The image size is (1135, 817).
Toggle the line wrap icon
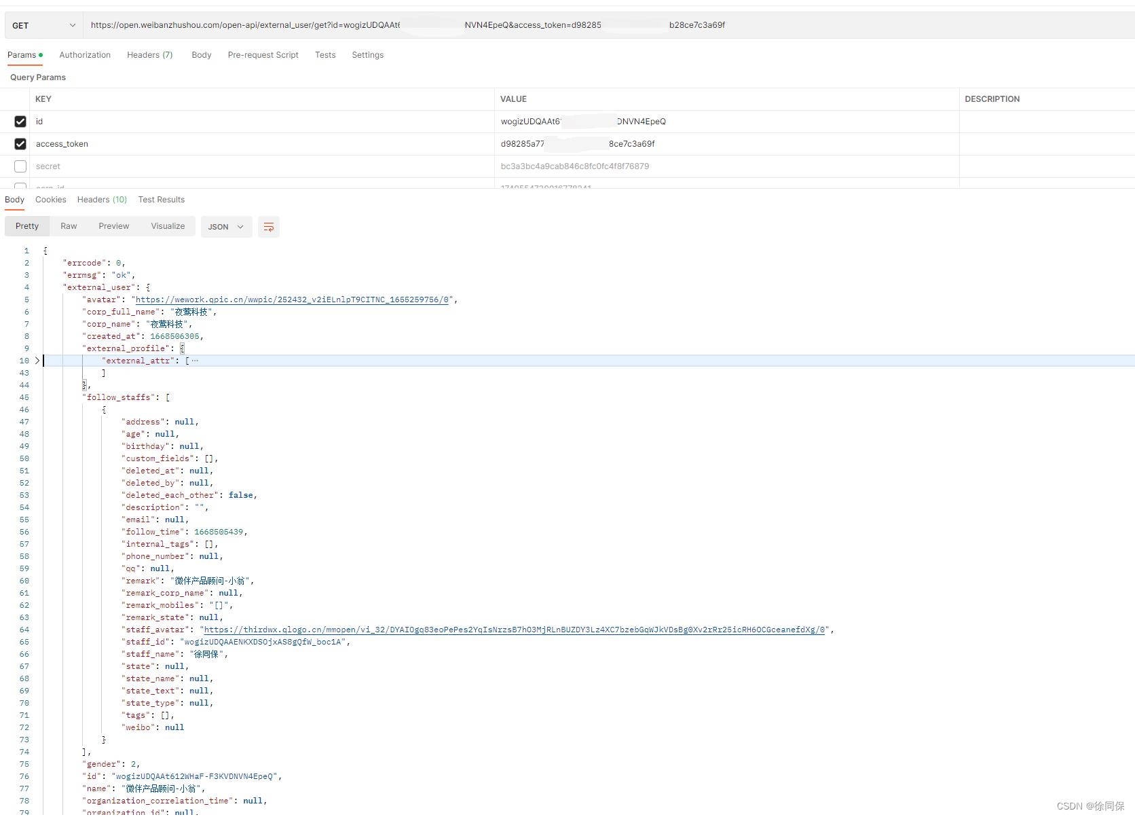269,227
